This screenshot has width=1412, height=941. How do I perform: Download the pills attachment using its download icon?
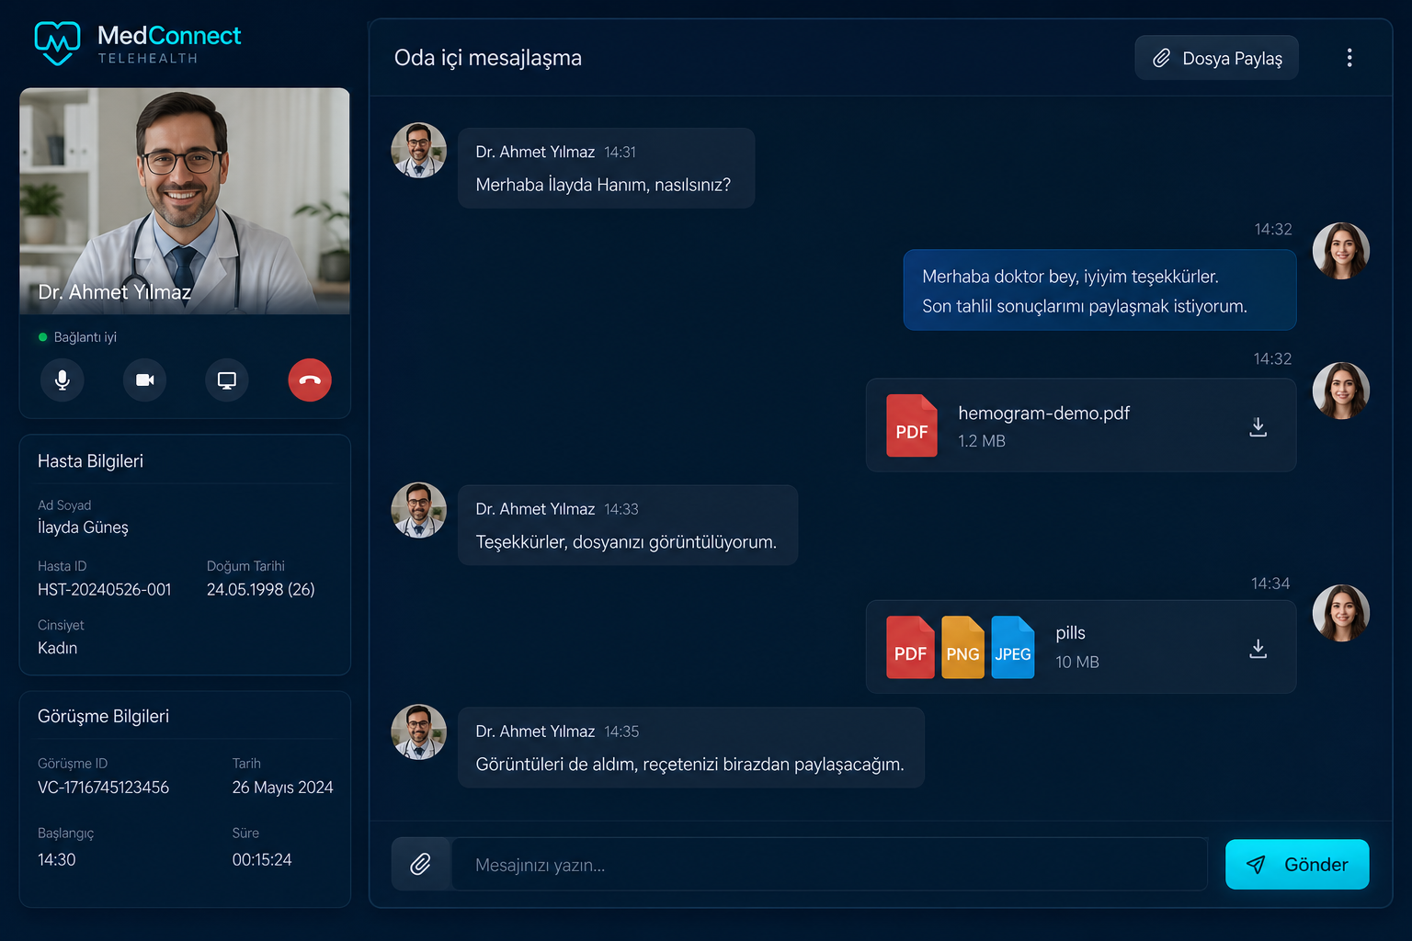(1258, 649)
